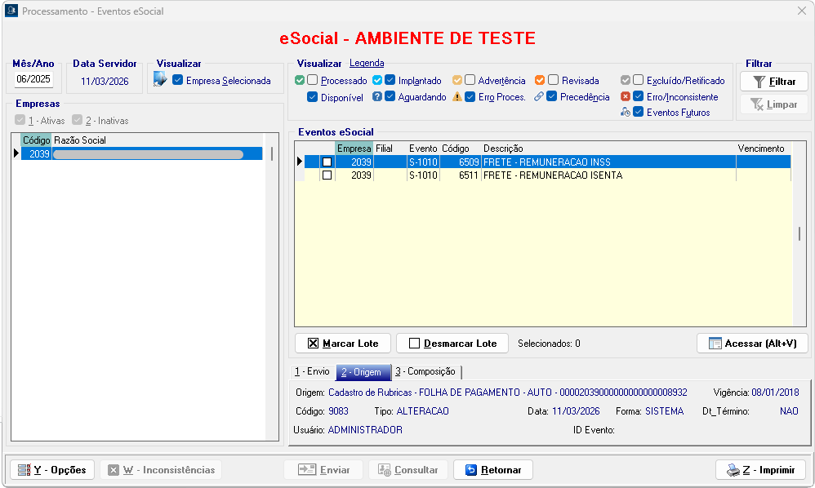Enable the Processado checkbox
Viewport: 815px width, 488px height.
coord(312,81)
